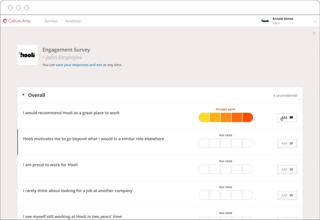Click the '4 unanswered' text
Image resolution: width=320 pixels, height=220 pixels.
(285, 95)
